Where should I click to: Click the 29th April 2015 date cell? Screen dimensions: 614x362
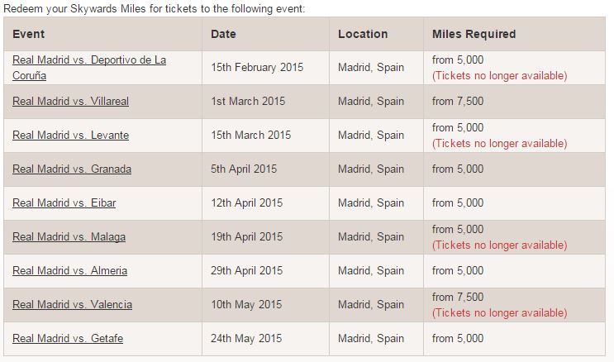(x=247, y=271)
